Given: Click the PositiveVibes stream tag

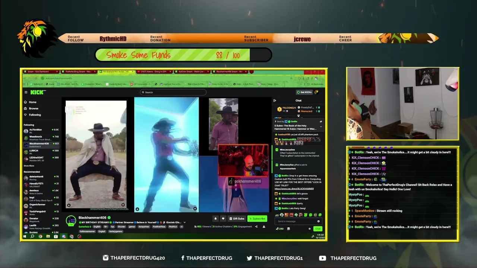Looking at the screenshot, I should [x=159, y=227].
